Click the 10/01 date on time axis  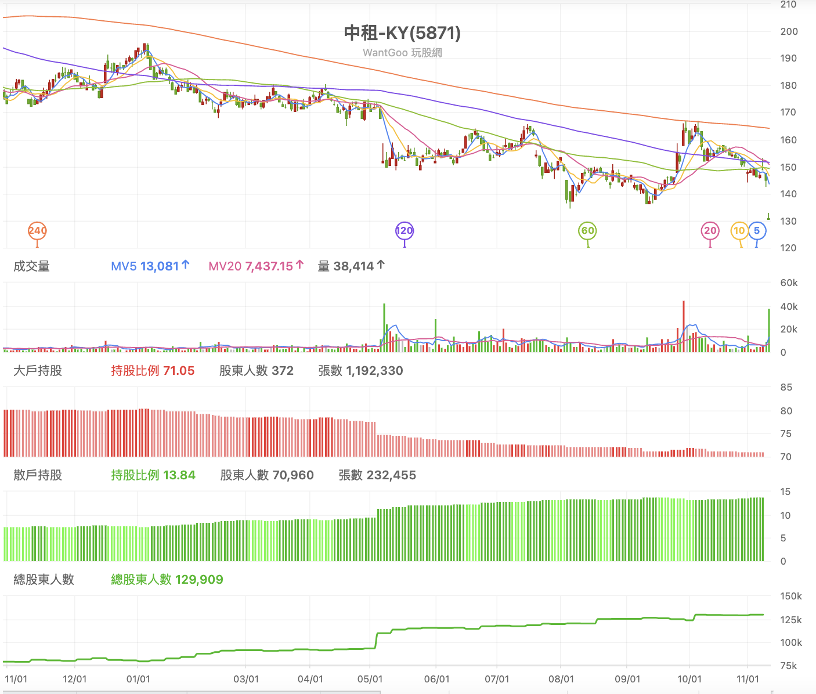[689, 679]
